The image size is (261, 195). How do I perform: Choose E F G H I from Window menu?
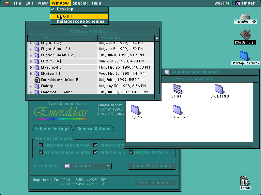click(79, 16)
